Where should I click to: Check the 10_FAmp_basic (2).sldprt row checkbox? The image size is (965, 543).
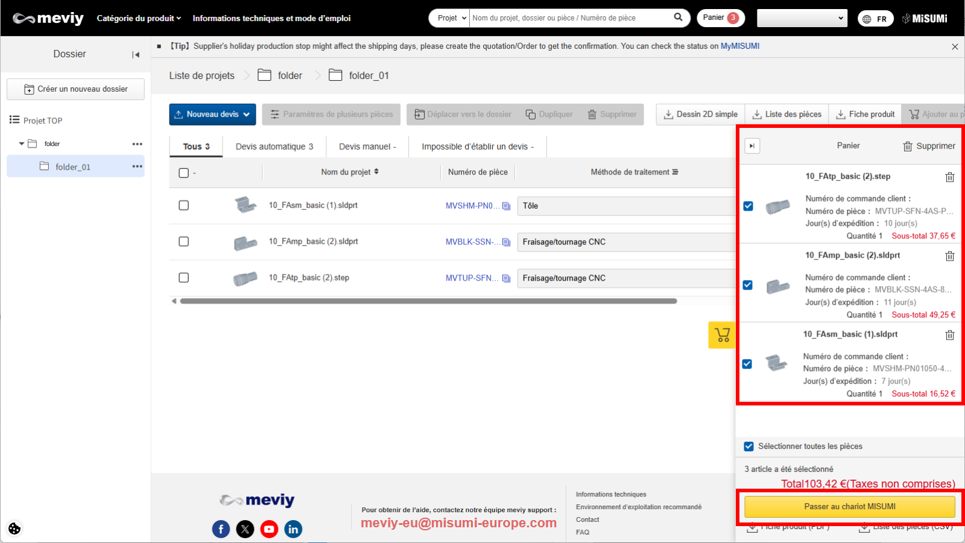pyautogui.click(x=184, y=241)
